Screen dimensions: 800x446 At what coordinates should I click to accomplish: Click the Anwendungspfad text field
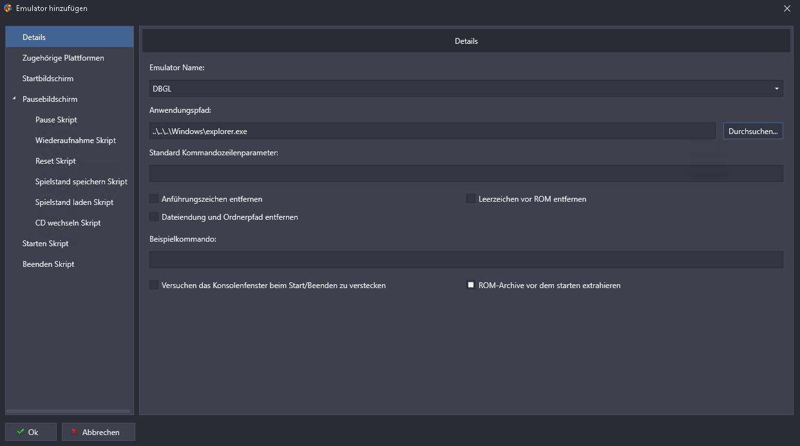(x=432, y=131)
